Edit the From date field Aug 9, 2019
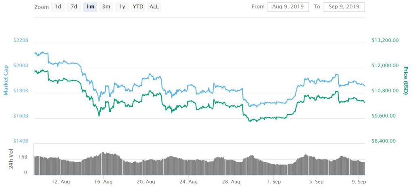This screenshot has height=190, width=413. pos(288,7)
